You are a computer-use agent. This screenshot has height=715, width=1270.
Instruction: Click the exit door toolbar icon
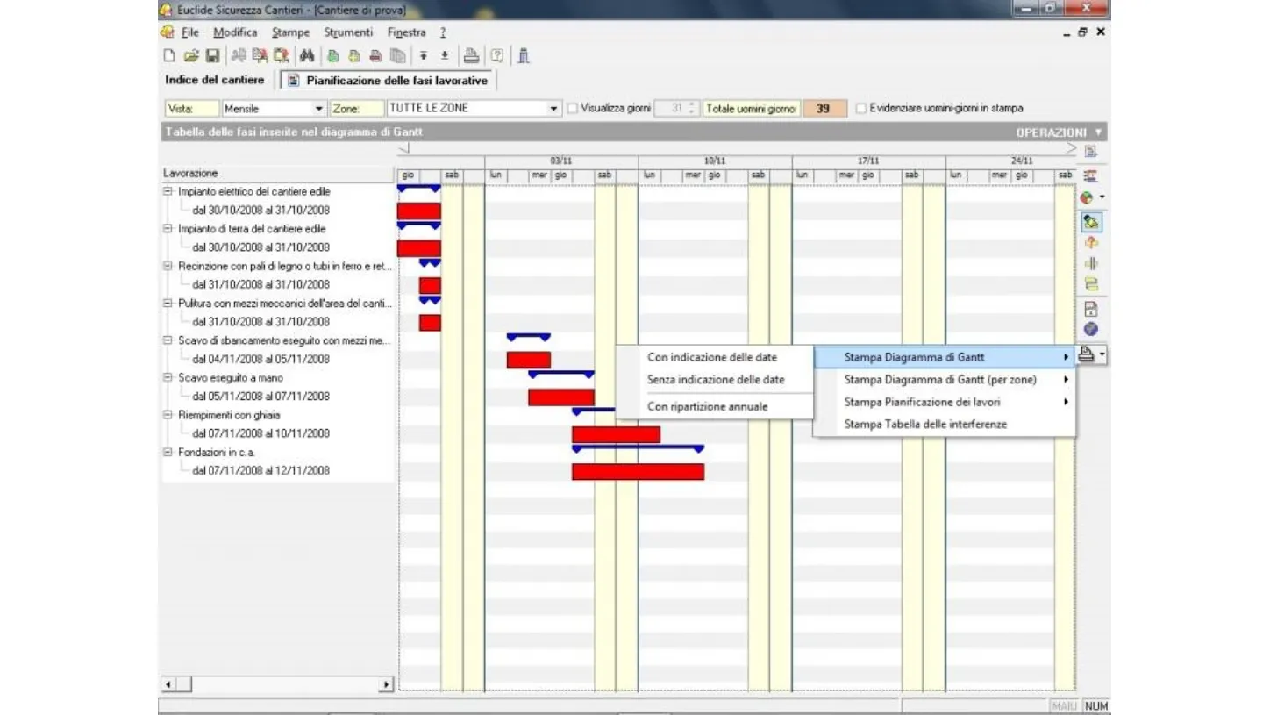click(524, 56)
